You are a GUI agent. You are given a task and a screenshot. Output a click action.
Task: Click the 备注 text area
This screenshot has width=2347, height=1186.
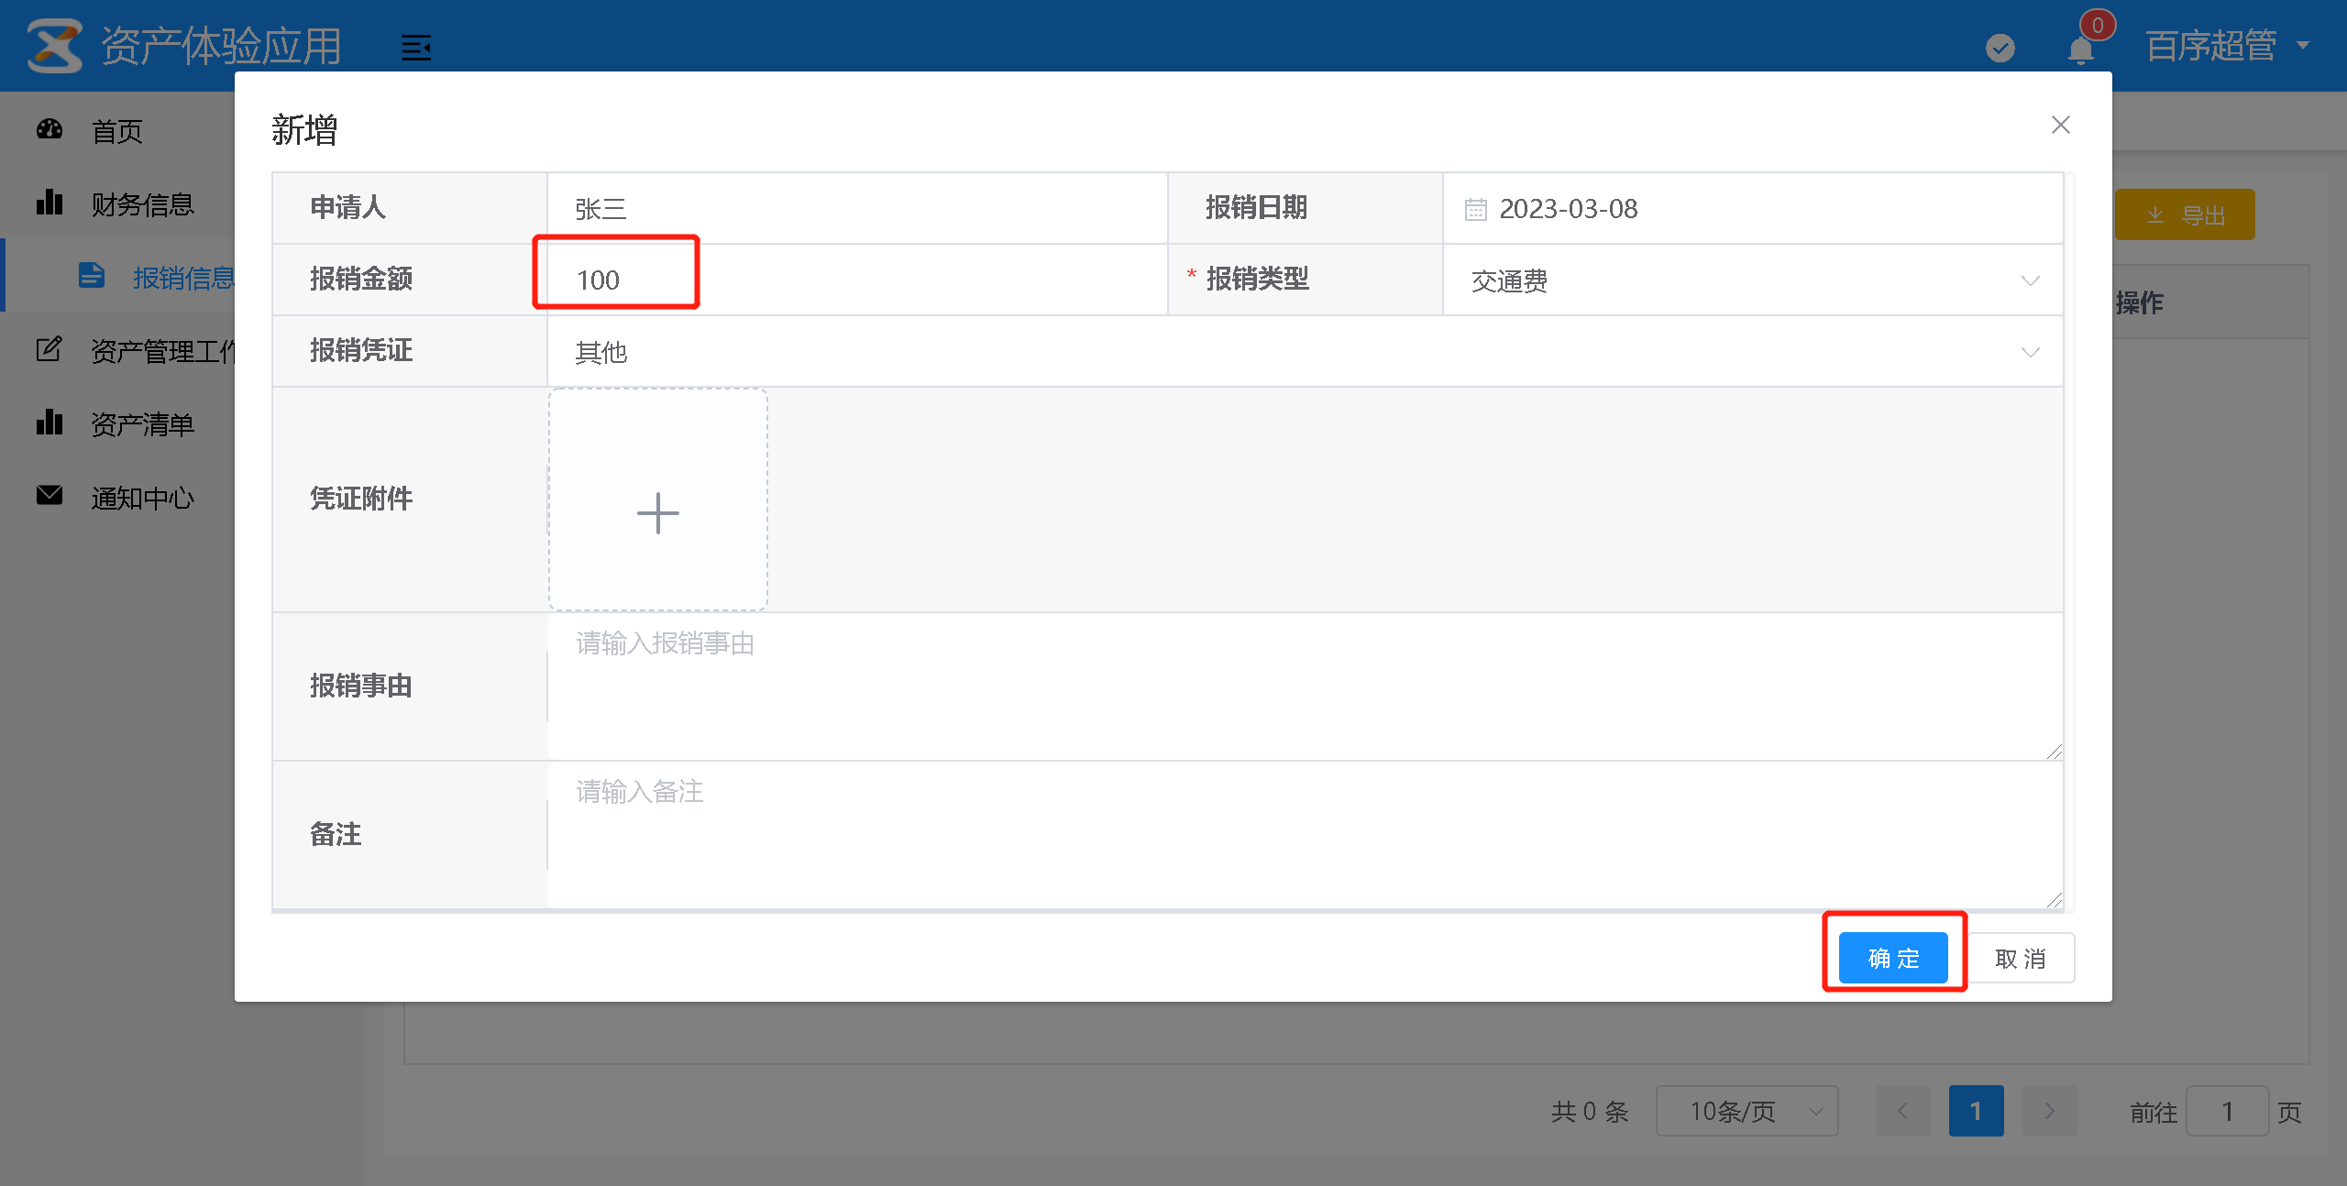pyautogui.click(x=1306, y=834)
